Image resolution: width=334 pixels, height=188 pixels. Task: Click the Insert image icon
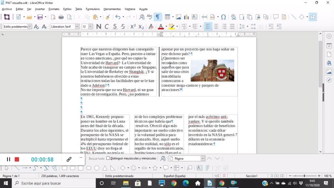click(178, 17)
